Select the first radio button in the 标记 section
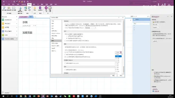Viewport: 175px width, 98px height. point(67,36)
